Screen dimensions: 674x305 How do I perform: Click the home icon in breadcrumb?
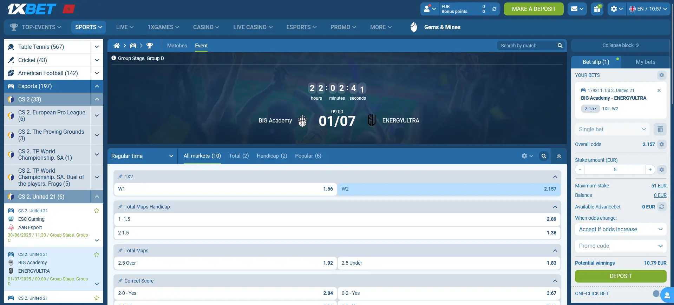117,46
